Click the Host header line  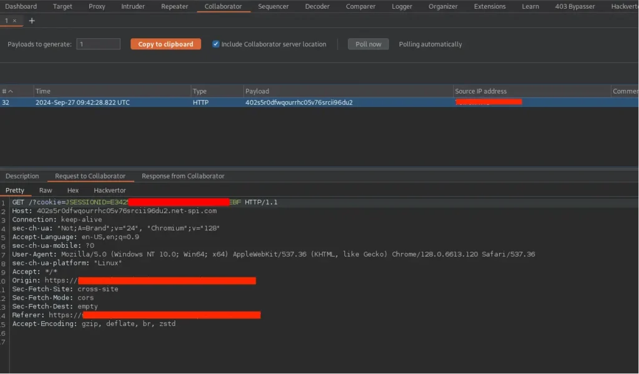[x=114, y=211]
